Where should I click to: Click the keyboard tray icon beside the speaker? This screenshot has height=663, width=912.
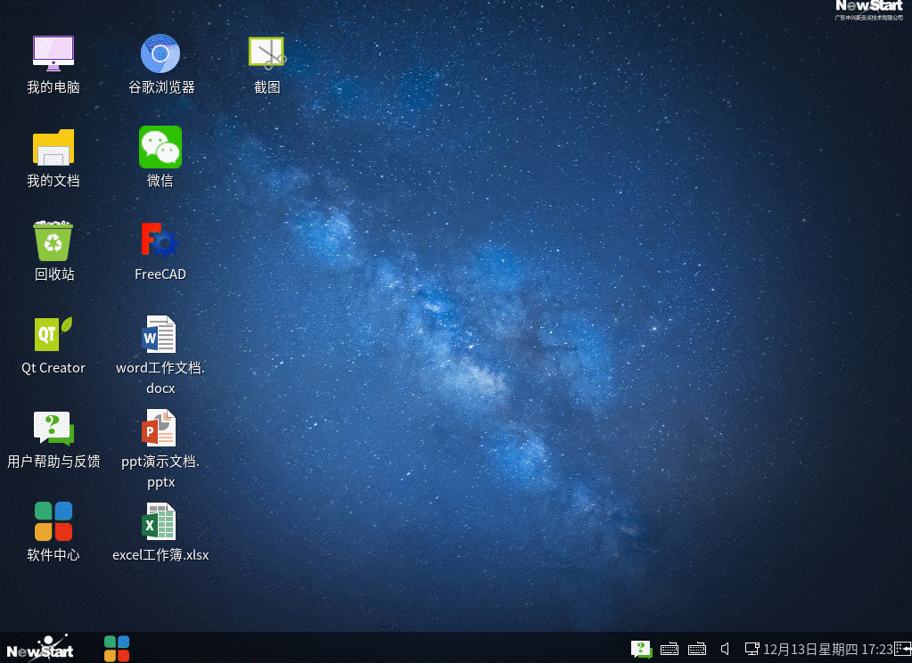(x=697, y=649)
